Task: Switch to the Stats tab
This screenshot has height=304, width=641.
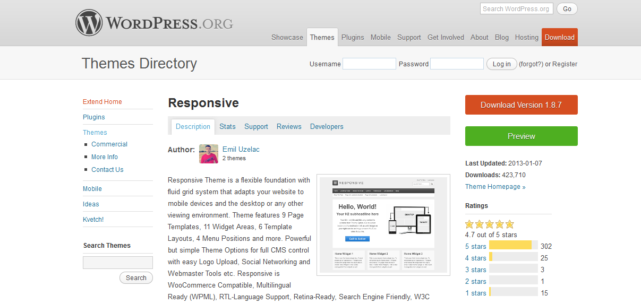Action: click(x=227, y=127)
